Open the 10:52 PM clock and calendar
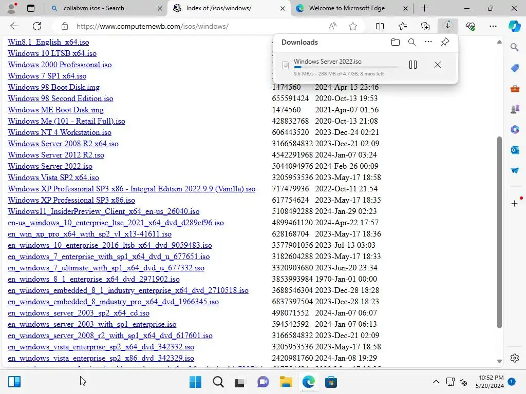Viewport: 526px width, 394px height. [x=490, y=382]
